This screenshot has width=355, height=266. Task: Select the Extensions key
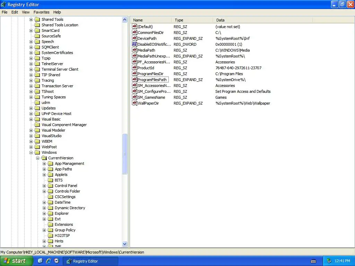64,224
